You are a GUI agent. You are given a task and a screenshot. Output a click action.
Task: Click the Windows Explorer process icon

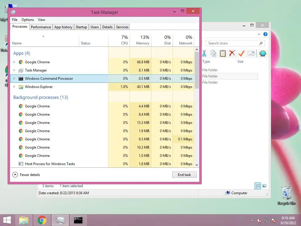click(x=21, y=87)
